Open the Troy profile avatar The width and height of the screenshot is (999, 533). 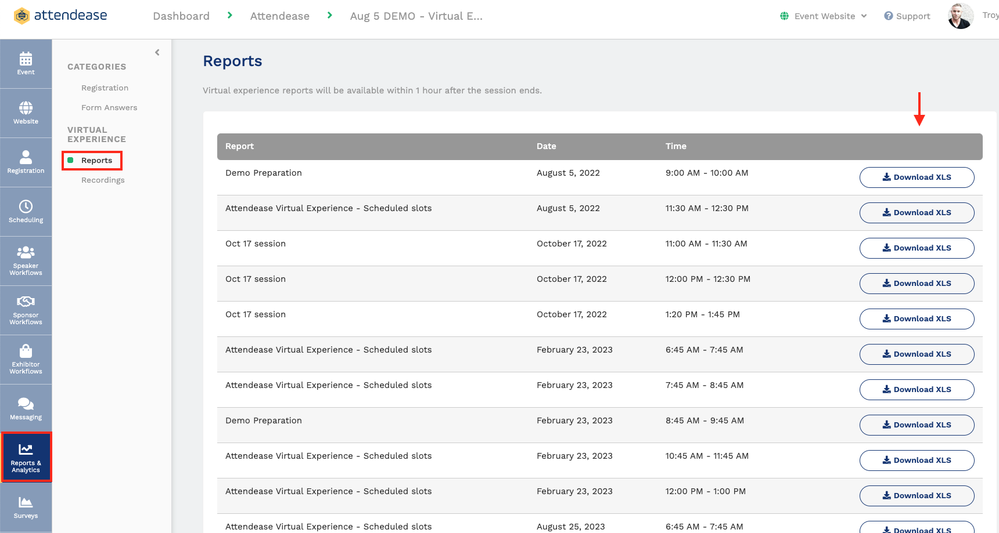coord(961,16)
